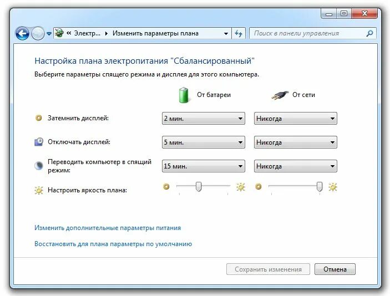Click the refresh button in address bar
The image size is (390, 296).
(x=239, y=33)
